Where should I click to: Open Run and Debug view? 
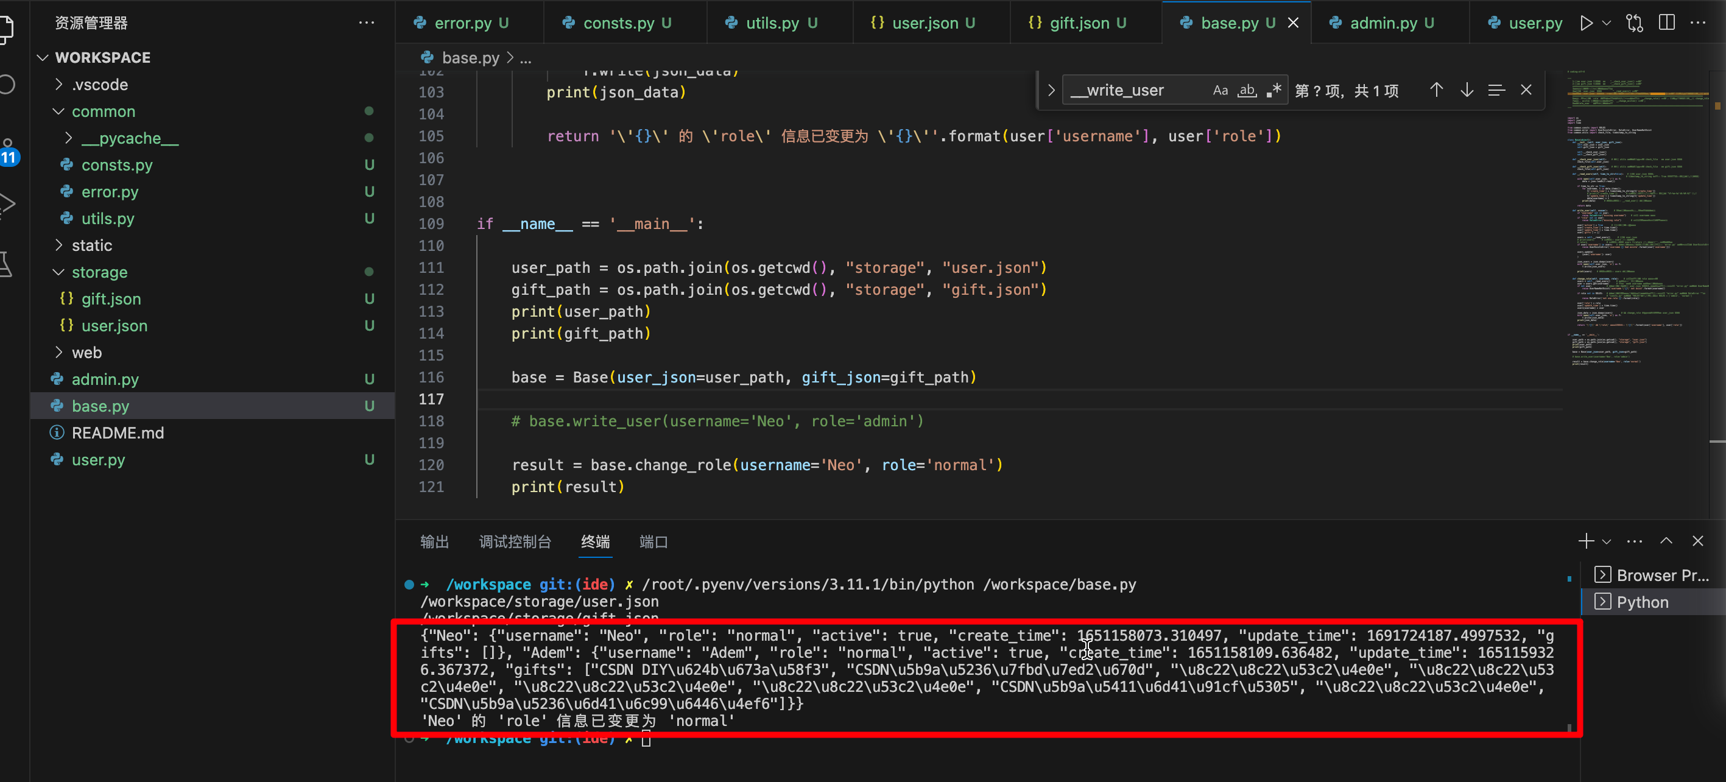7,203
